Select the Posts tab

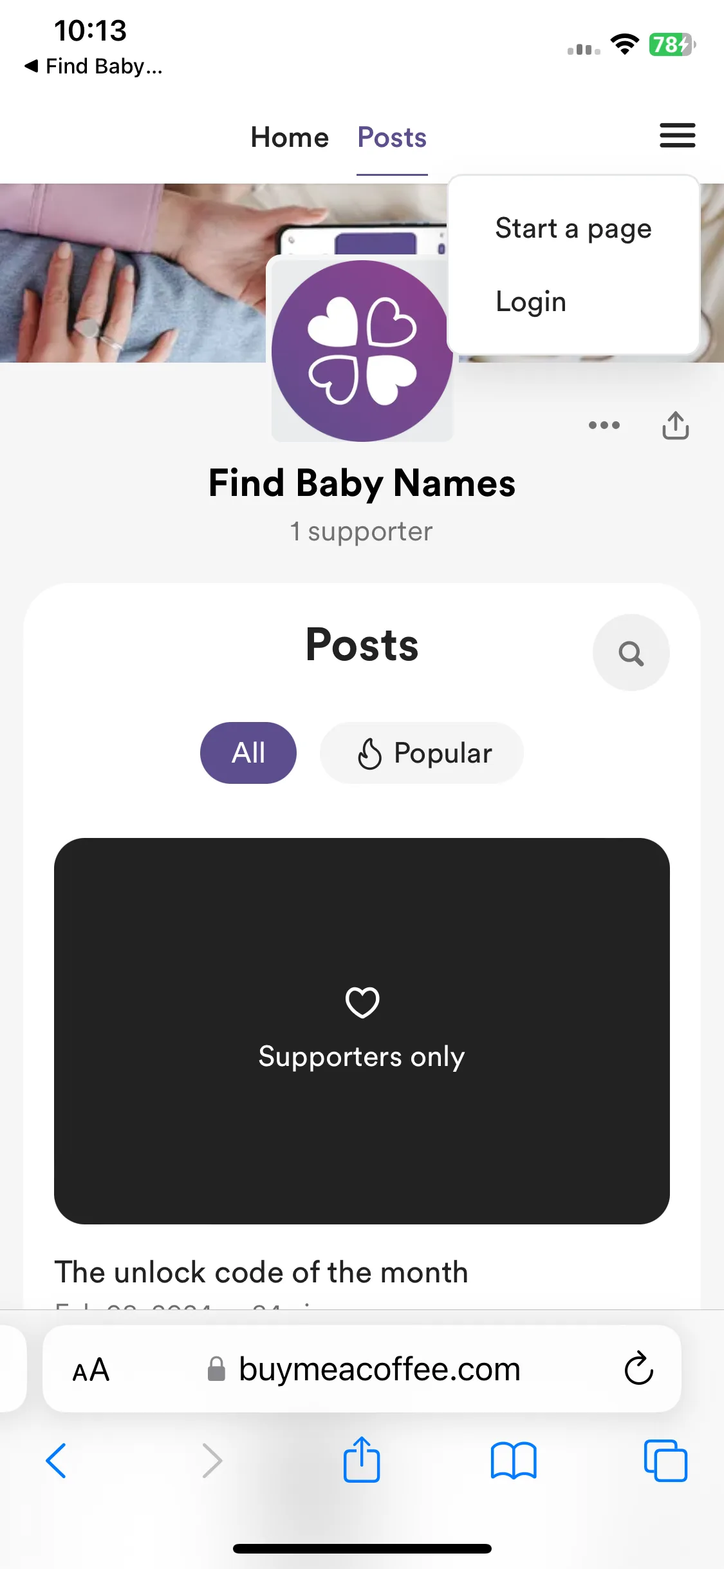point(392,137)
